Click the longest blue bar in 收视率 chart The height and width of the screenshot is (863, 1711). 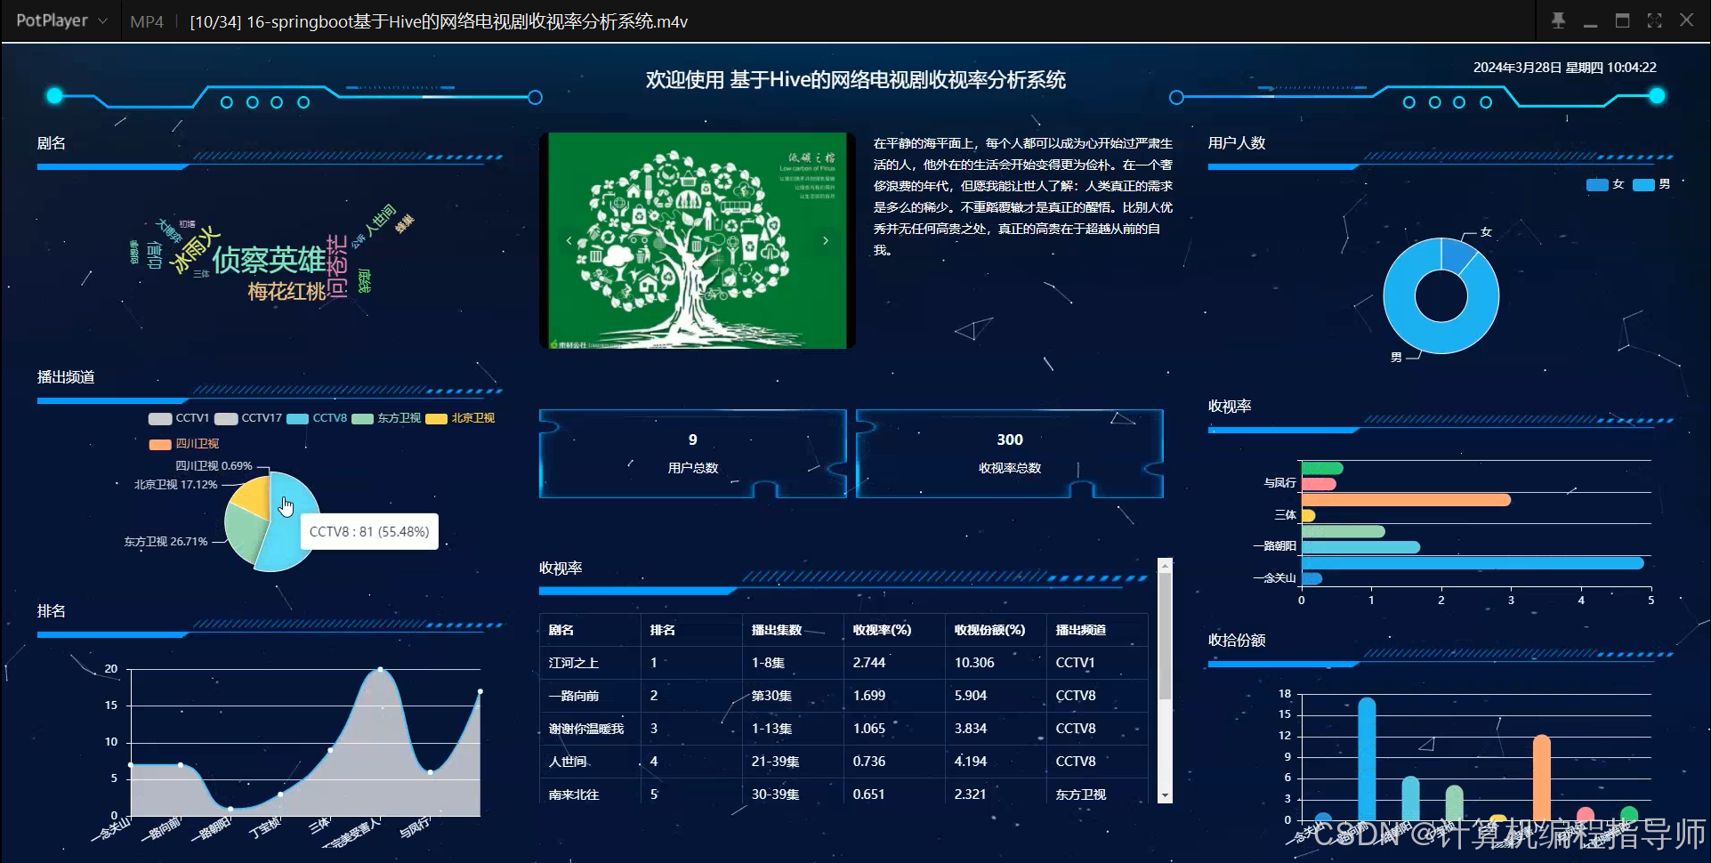[x=1473, y=563]
